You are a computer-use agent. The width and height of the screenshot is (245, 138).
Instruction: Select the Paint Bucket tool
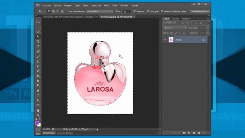38,76
